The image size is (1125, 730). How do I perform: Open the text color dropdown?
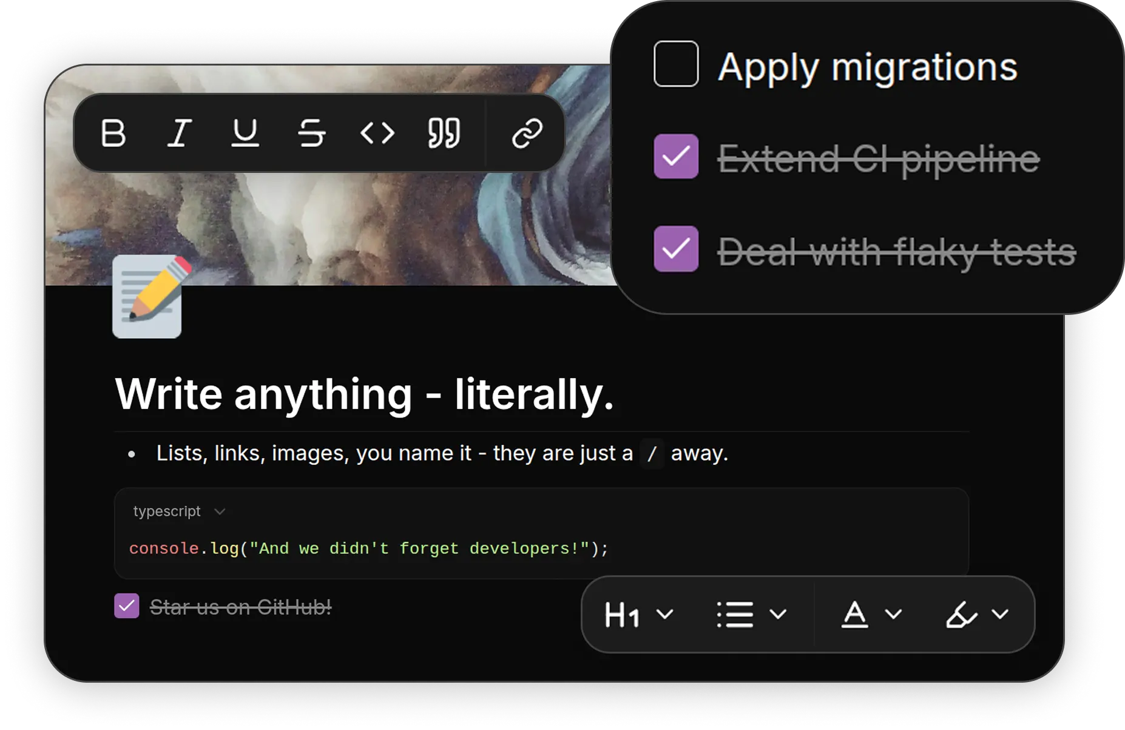pos(871,615)
